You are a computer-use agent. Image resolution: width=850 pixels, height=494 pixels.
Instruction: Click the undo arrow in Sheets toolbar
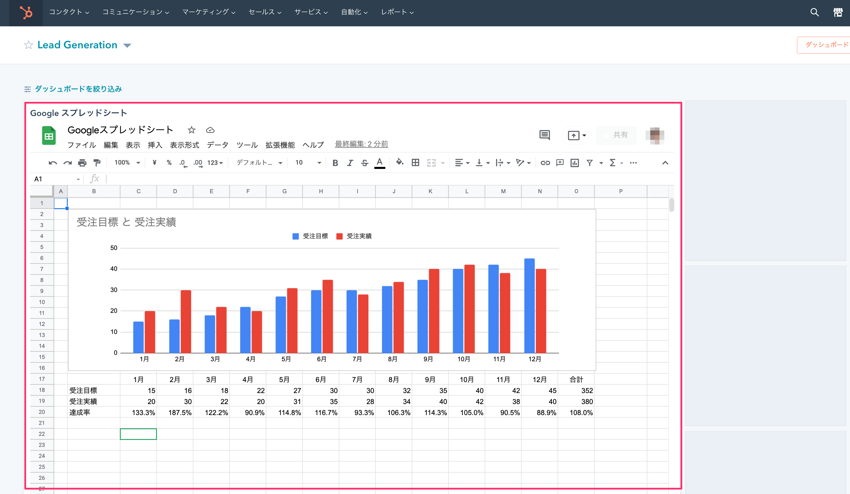pyautogui.click(x=53, y=163)
